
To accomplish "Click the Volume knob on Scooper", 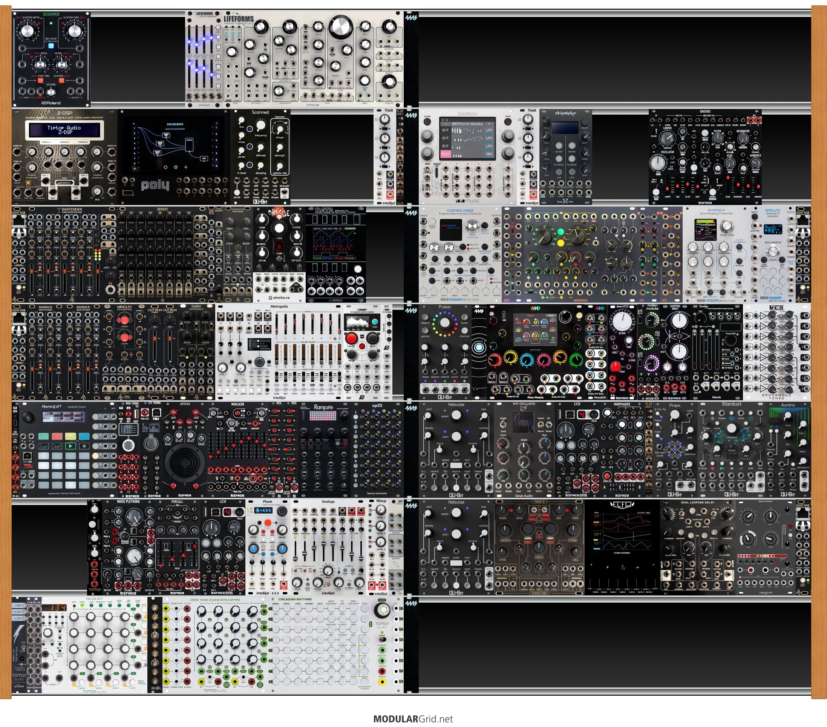I will tap(51, 92).
